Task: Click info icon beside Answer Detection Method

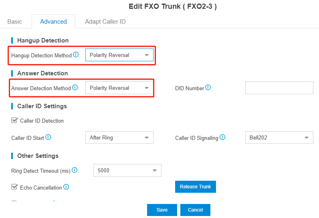Action: (x=75, y=88)
